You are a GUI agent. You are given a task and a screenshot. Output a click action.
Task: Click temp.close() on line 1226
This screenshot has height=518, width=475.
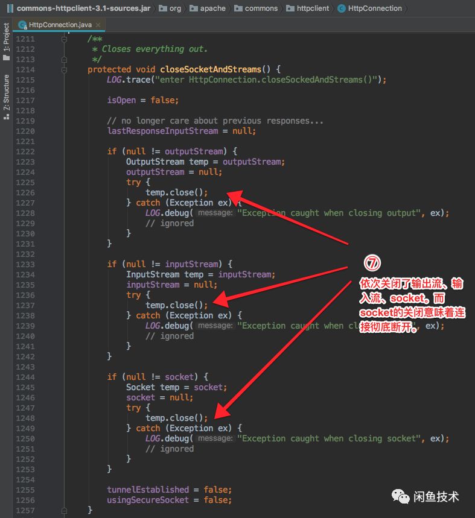(x=176, y=192)
